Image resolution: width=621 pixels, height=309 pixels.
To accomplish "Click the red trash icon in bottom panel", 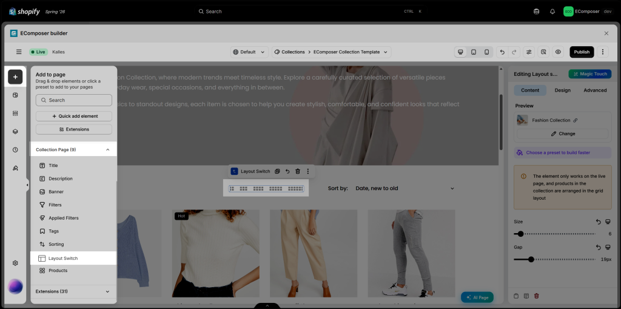I will (x=537, y=296).
